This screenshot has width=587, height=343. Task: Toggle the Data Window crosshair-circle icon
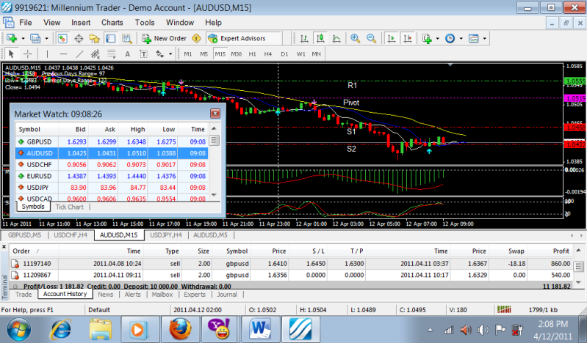coord(79,38)
